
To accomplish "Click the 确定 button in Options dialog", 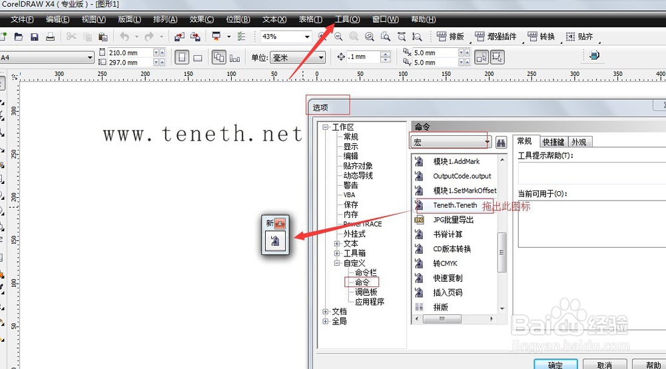I will [x=555, y=364].
